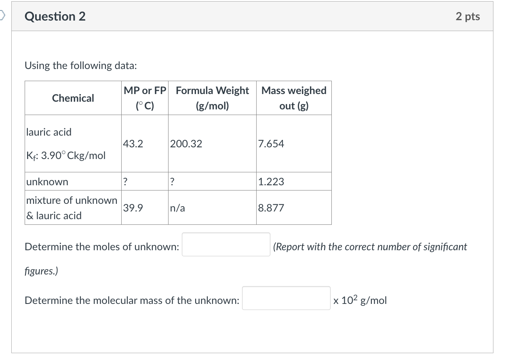Select the 39.9 mixture melting point cell

[133, 207]
